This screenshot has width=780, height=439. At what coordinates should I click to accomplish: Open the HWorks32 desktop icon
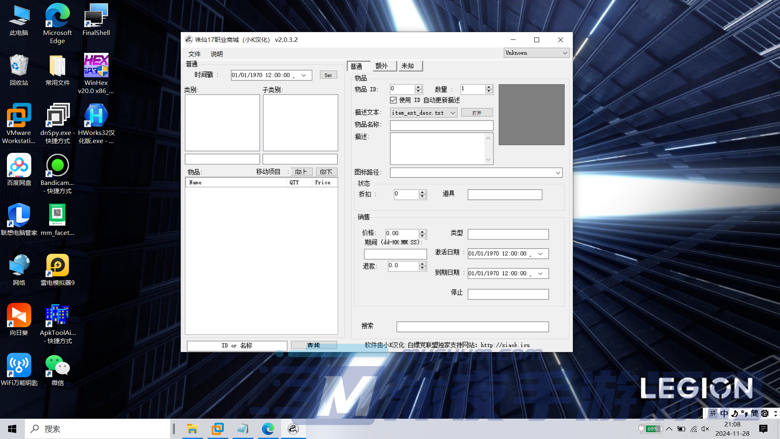point(96,115)
